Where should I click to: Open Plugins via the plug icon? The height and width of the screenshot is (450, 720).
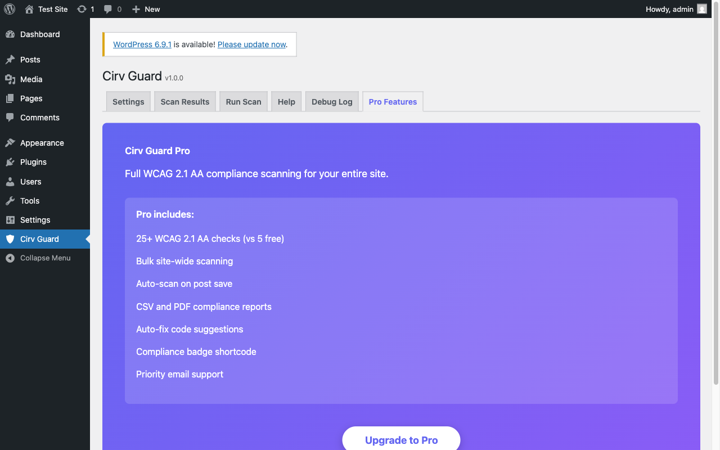coord(11,162)
